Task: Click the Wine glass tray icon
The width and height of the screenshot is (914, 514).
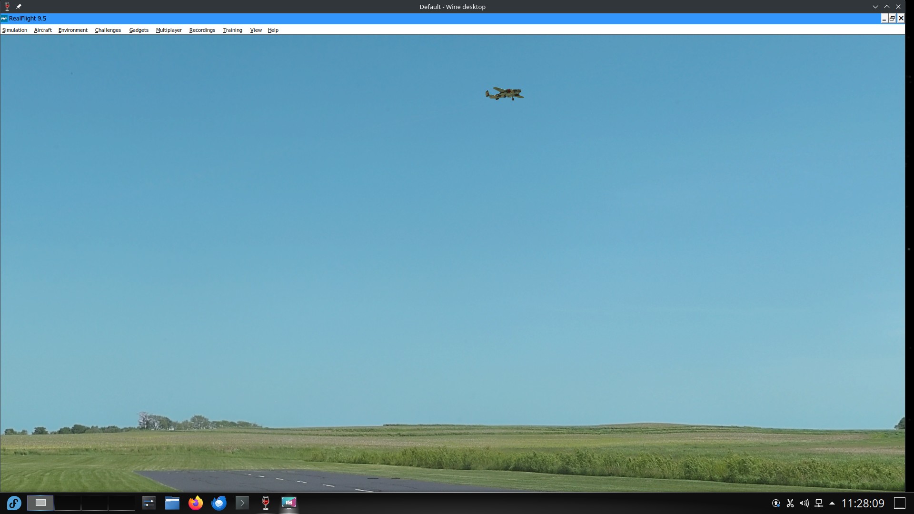Action: [x=265, y=503]
